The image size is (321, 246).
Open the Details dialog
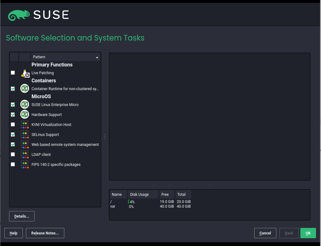22,216
